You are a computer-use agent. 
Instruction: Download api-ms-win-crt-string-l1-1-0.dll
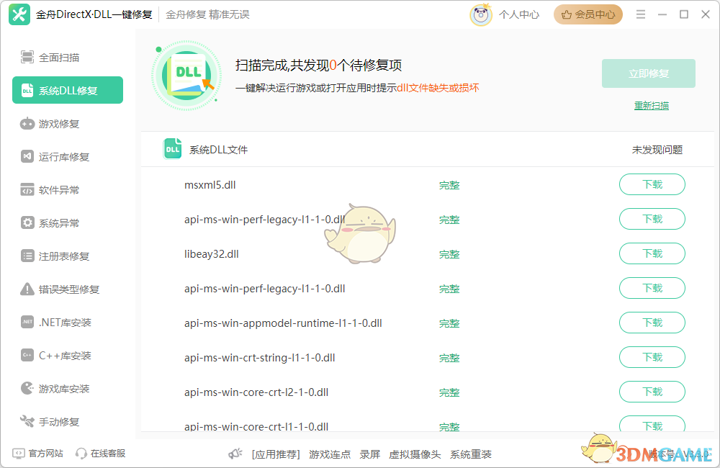coord(652,357)
